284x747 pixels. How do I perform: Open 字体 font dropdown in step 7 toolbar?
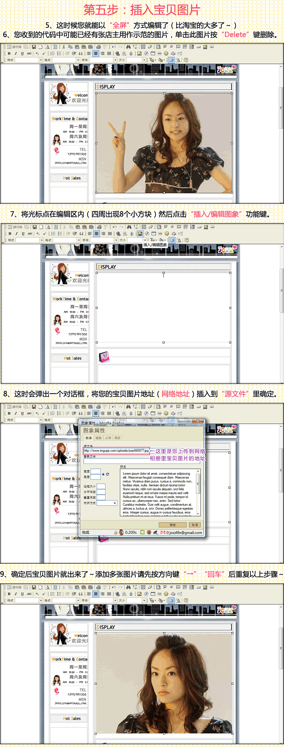pos(104,240)
